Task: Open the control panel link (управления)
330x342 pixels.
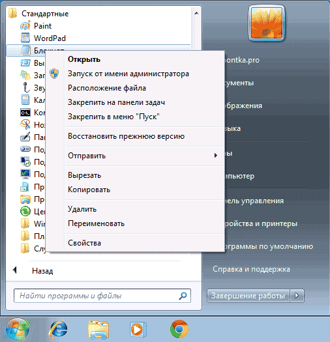Action: coord(254,201)
